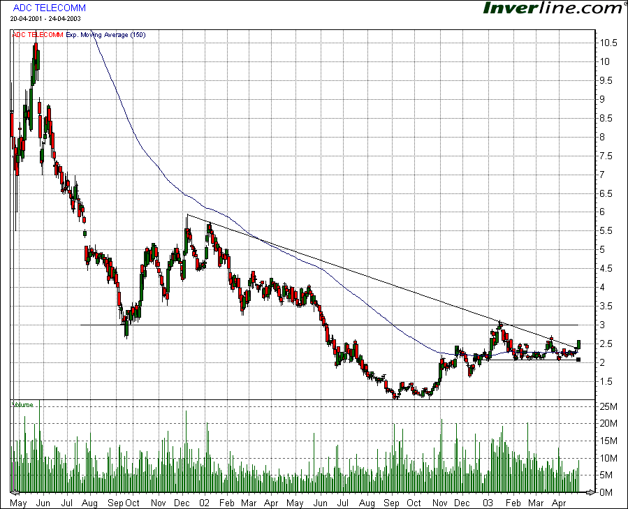
Task: Click the 10.5 price axis label
Action: tap(608, 43)
